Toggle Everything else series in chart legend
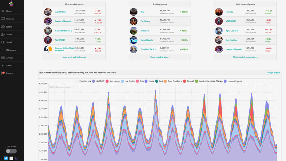 click(x=83, y=81)
